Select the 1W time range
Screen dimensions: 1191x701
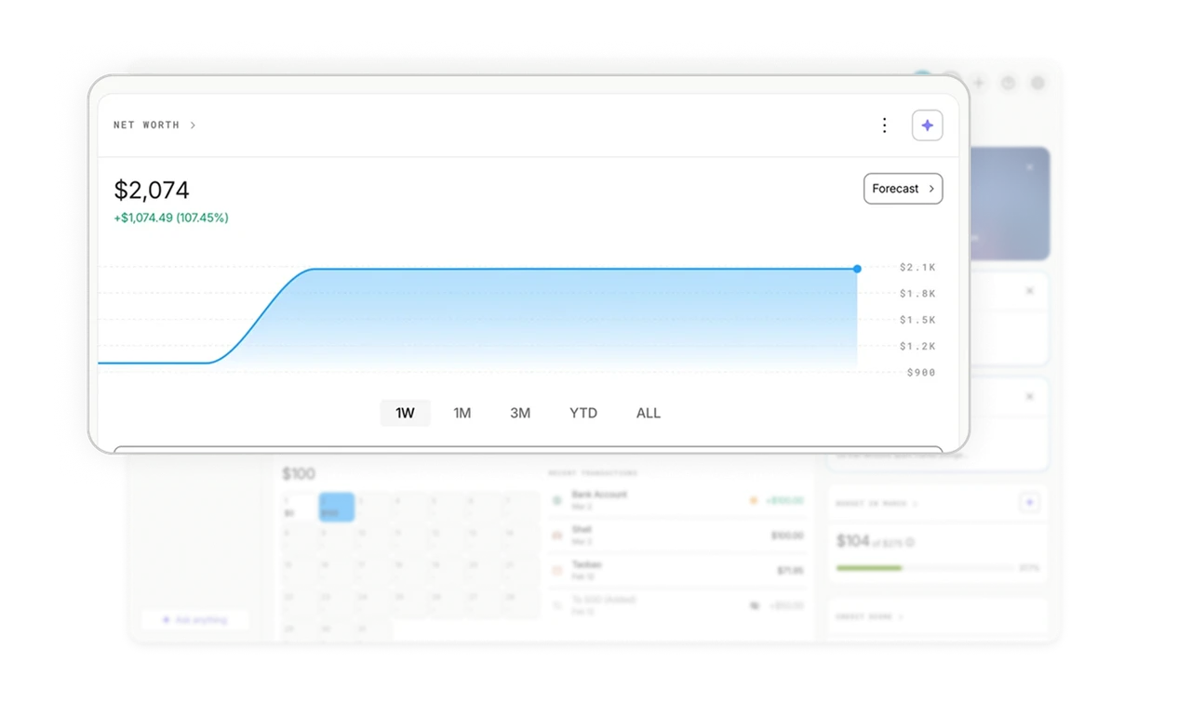tap(405, 413)
